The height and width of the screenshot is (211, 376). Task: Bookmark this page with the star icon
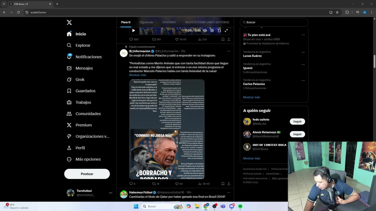coord(337,12)
